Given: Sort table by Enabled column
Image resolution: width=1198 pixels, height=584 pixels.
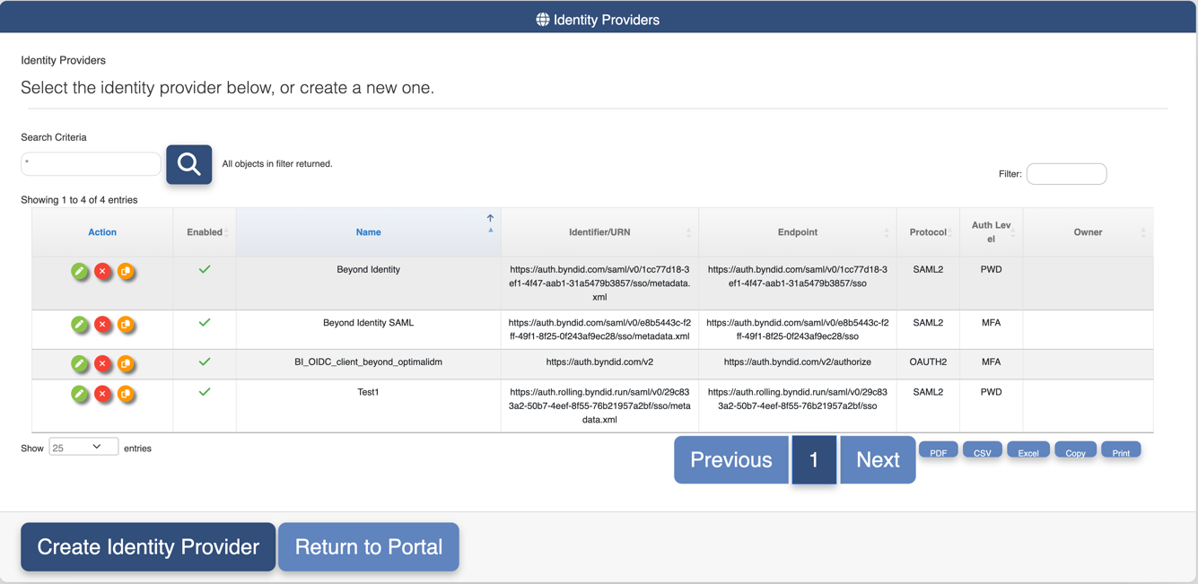Looking at the screenshot, I should click(x=205, y=232).
